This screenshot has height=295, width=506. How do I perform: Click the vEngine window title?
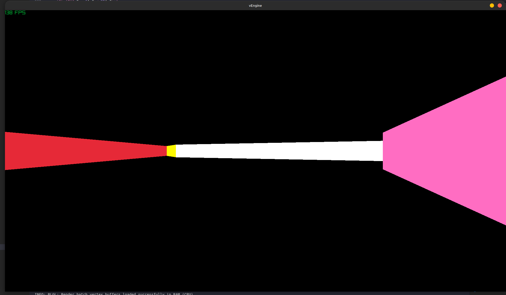pyautogui.click(x=255, y=5)
